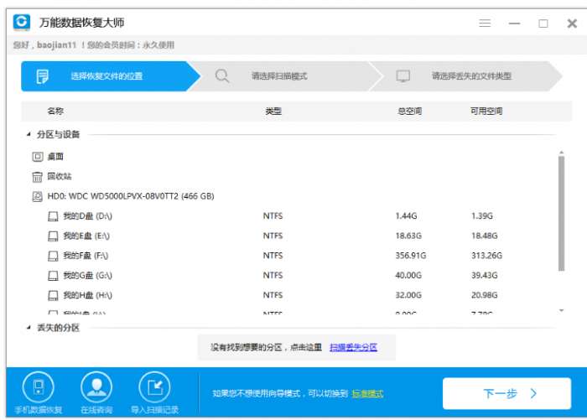Maximize the recovery app window
The height and width of the screenshot is (420, 587).
pyautogui.click(x=543, y=23)
